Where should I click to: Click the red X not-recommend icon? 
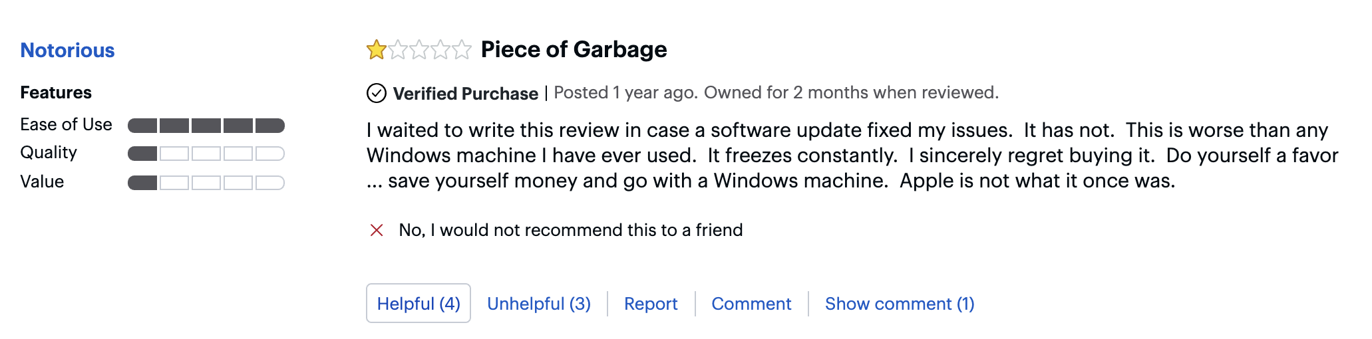click(377, 230)
